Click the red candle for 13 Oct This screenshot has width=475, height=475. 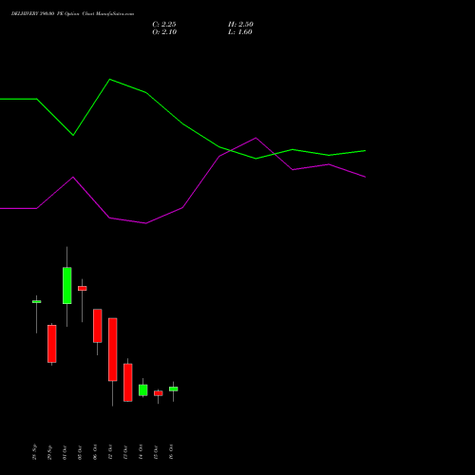(128, 383)
